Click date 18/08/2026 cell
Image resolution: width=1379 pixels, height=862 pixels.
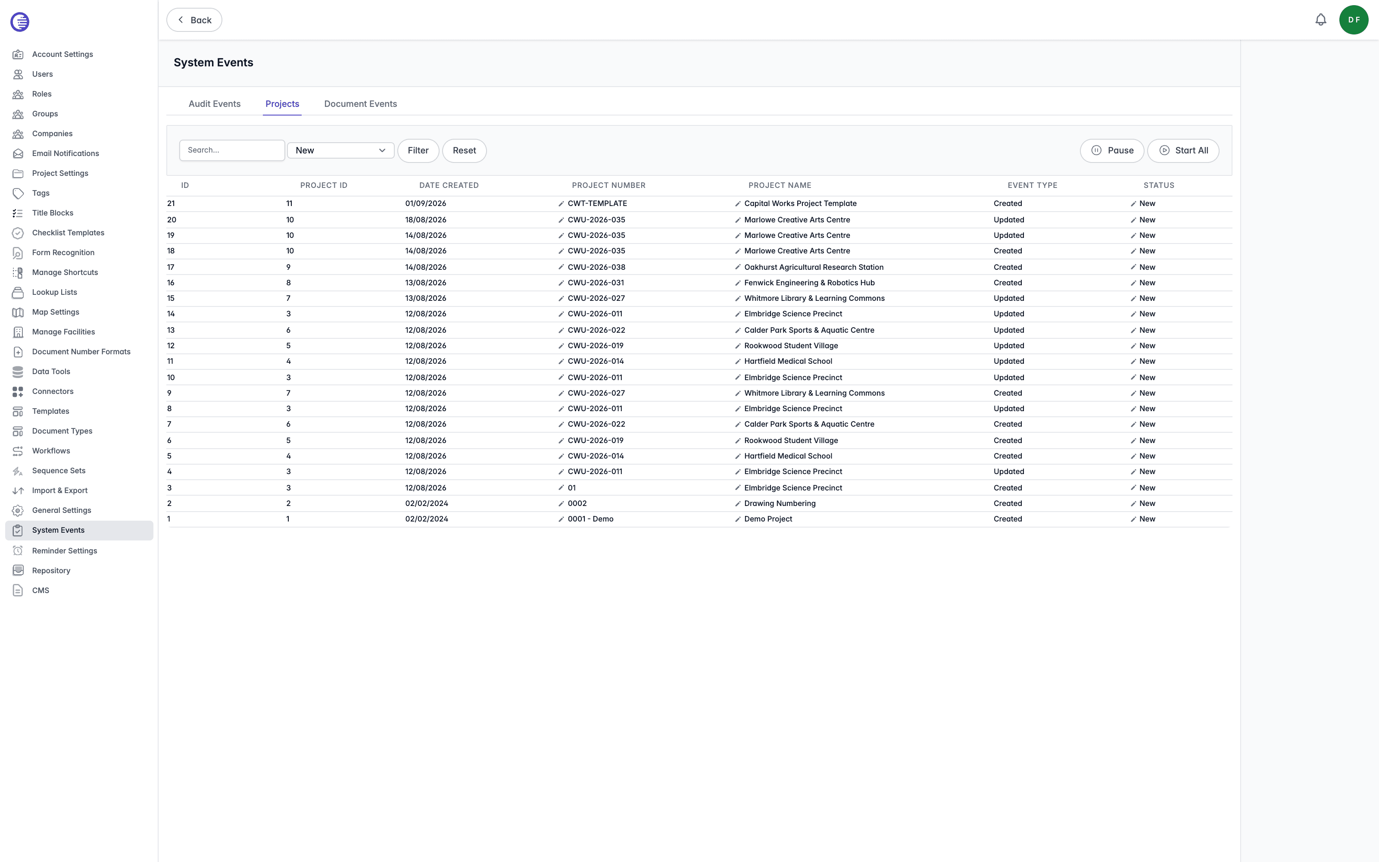point(426,220)
